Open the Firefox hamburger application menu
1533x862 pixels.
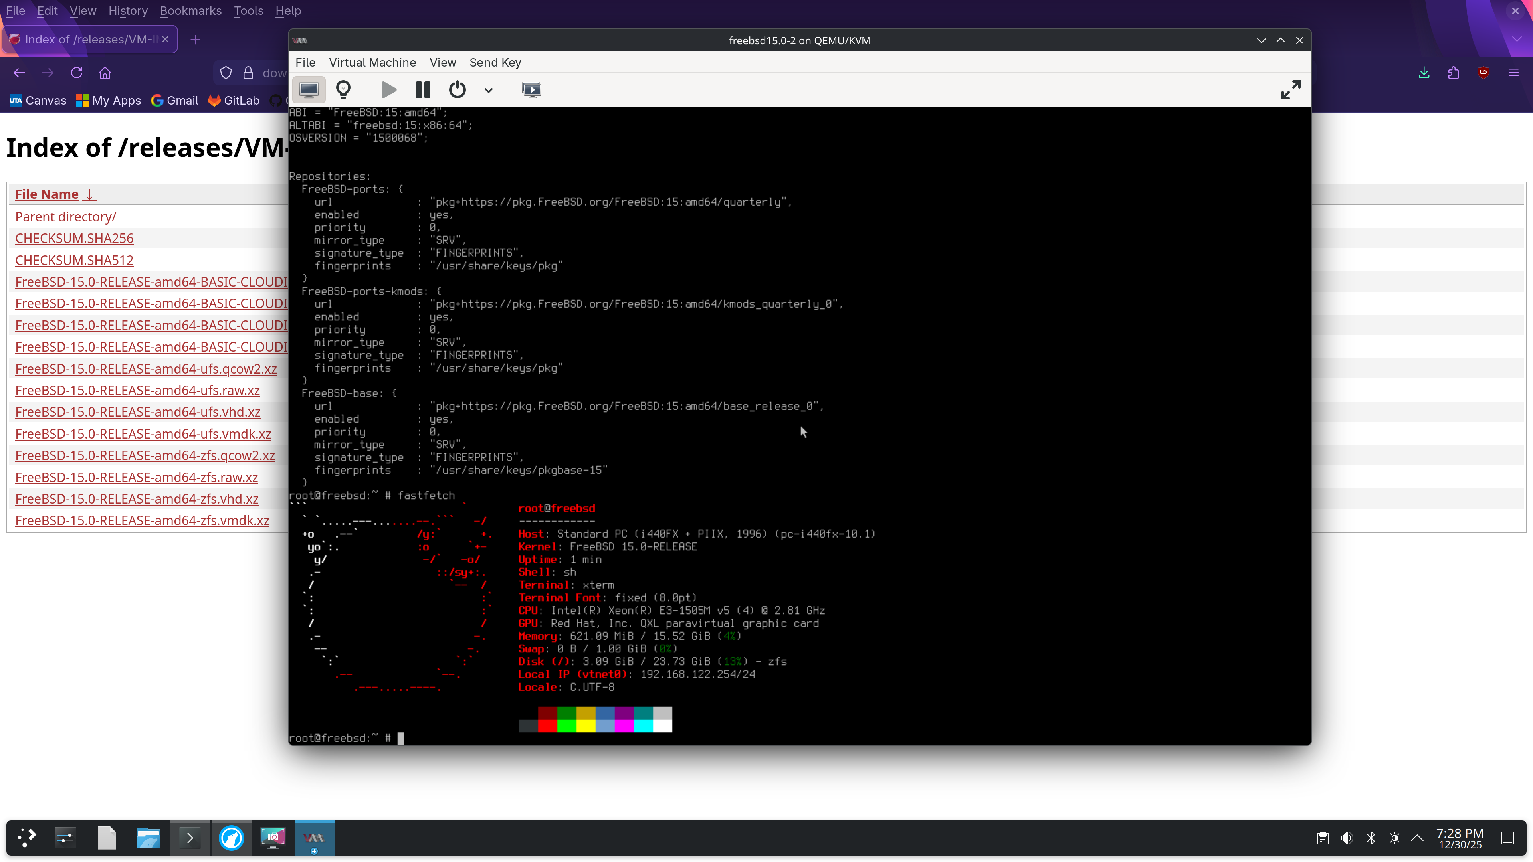1513,73
